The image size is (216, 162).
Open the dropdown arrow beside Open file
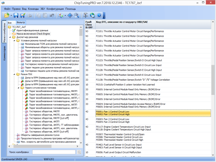point(11,15)
